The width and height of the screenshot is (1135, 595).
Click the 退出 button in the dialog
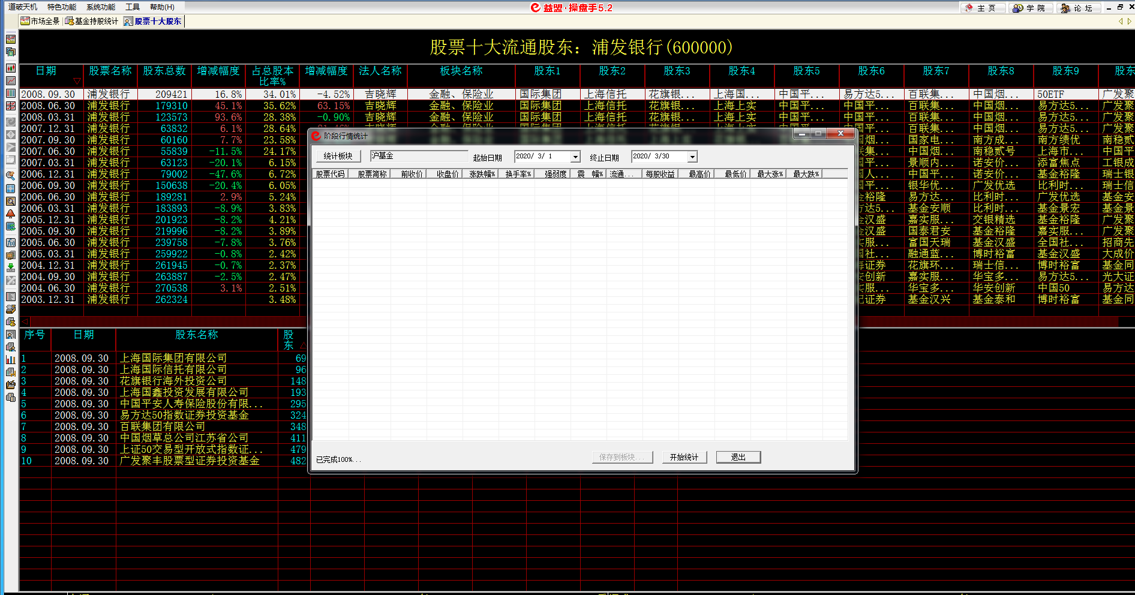click(738, 457)
